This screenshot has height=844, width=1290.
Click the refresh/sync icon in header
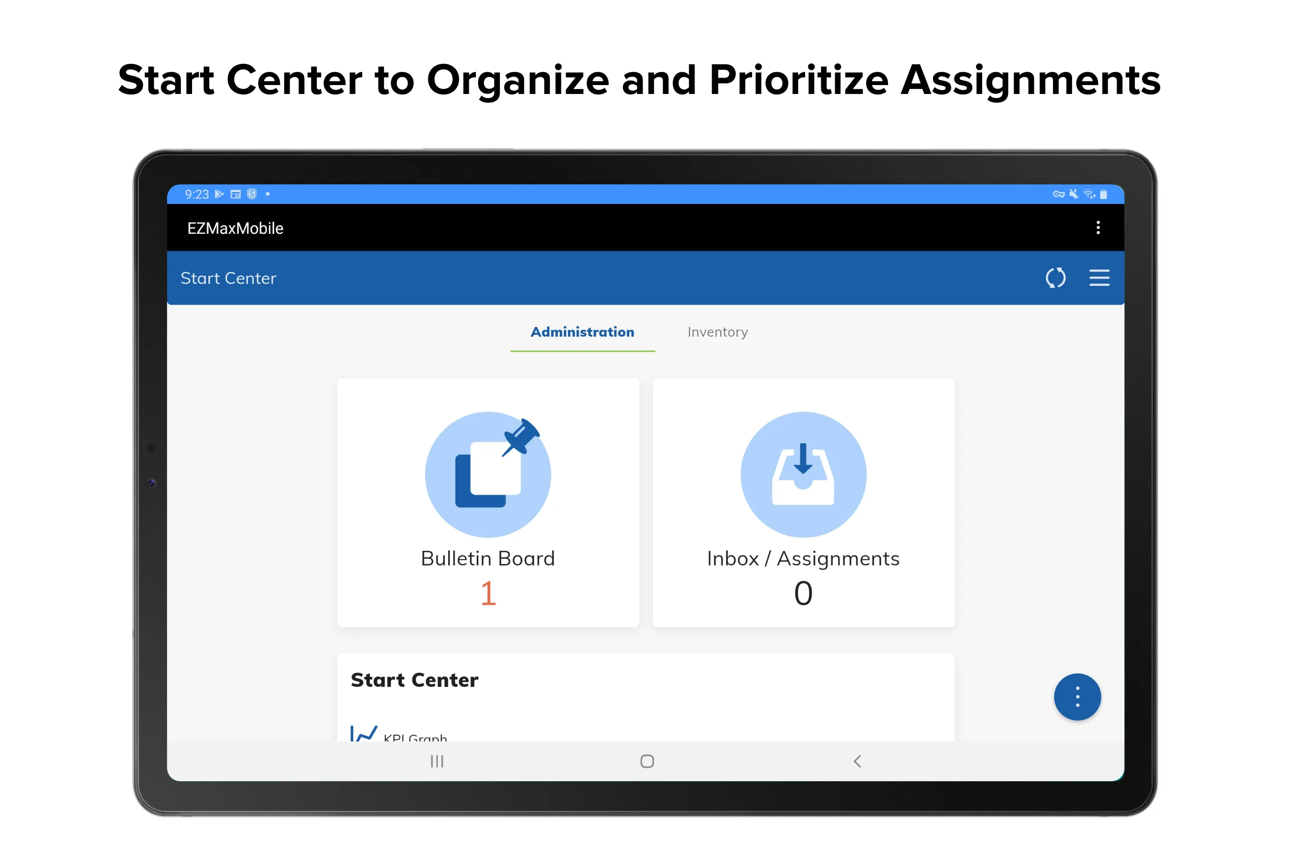tap(1055, 276)
